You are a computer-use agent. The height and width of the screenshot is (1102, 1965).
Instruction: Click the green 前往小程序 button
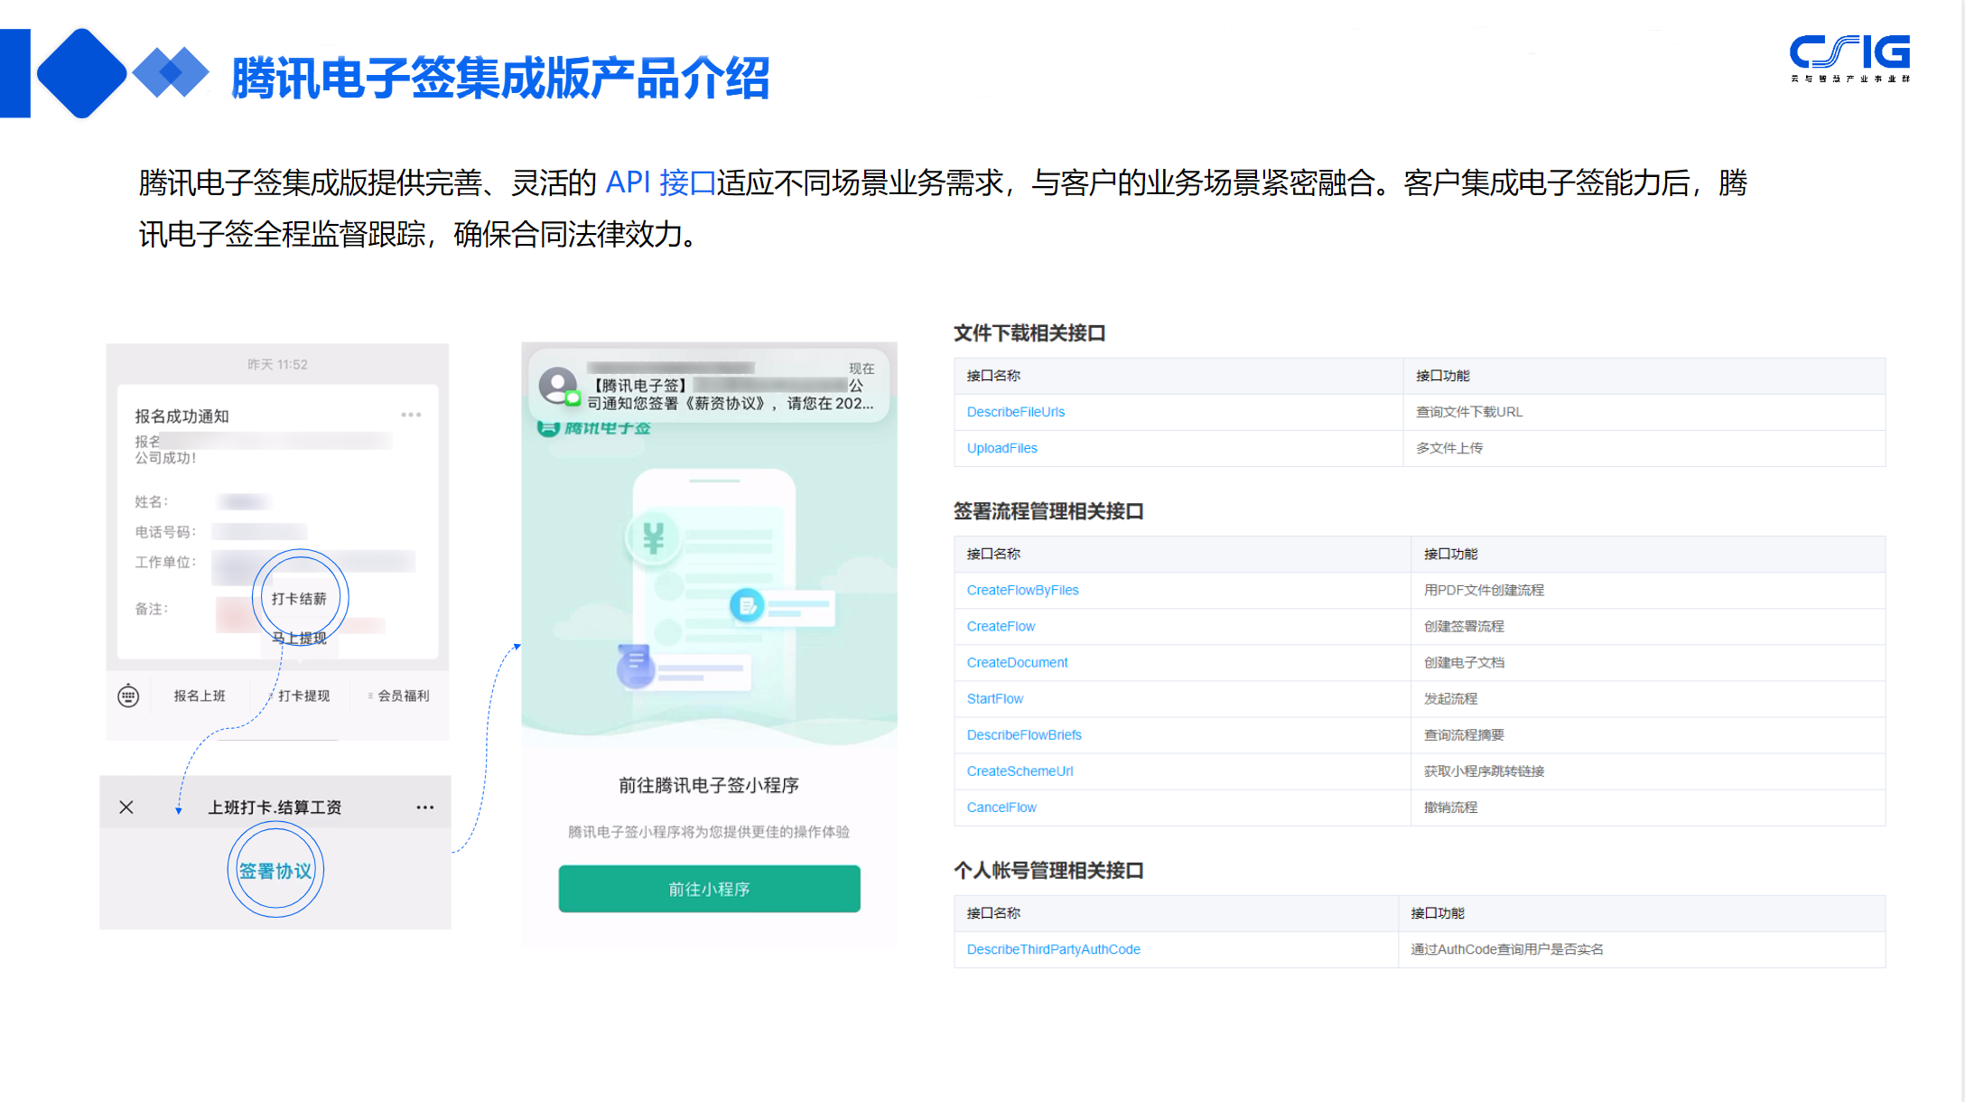709,889
